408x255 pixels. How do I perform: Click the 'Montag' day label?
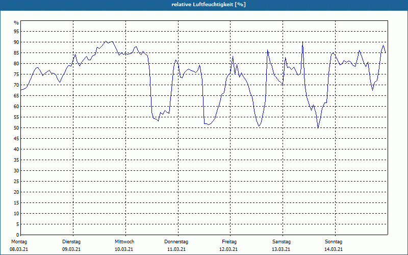[19, 242]
